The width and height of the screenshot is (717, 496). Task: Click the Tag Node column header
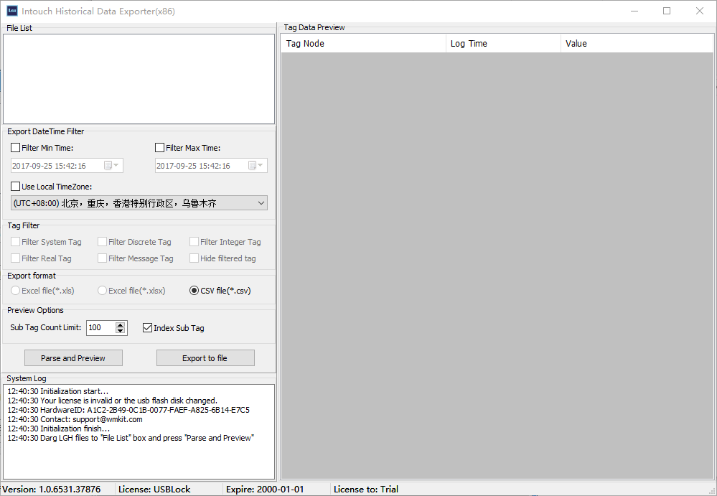pos(364,44)
